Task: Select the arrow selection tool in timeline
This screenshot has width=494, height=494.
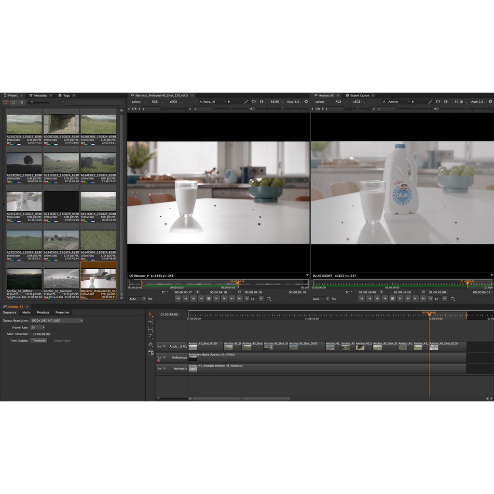Action: [151, 314]
